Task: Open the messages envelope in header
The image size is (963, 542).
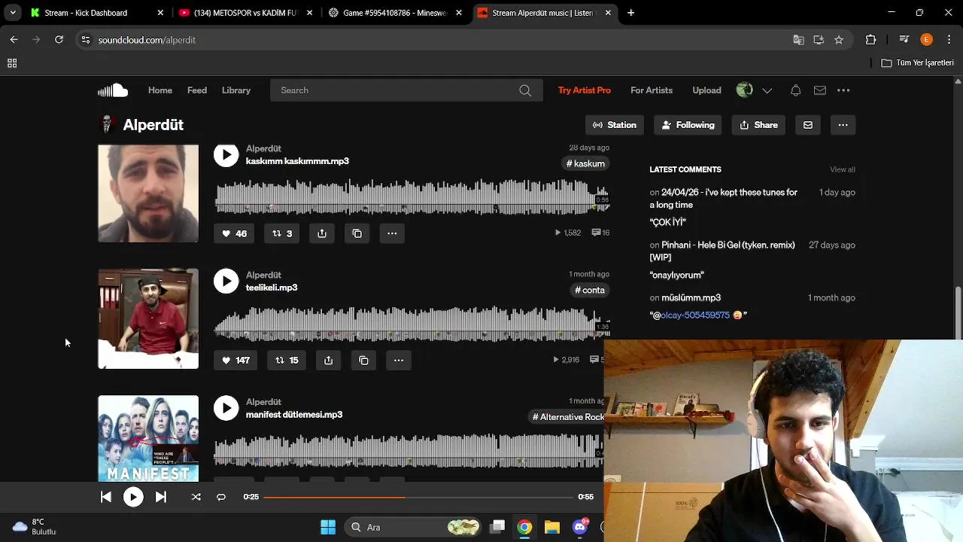Action: point(820,90)
